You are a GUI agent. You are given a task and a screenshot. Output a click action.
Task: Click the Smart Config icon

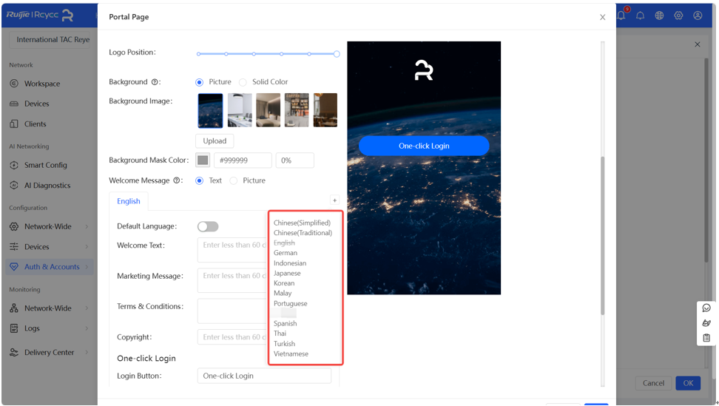[x=14, y=165]
